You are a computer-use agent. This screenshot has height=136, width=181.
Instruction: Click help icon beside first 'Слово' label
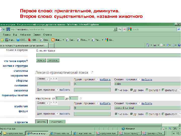pyautogui.click(x=47, y=79)
